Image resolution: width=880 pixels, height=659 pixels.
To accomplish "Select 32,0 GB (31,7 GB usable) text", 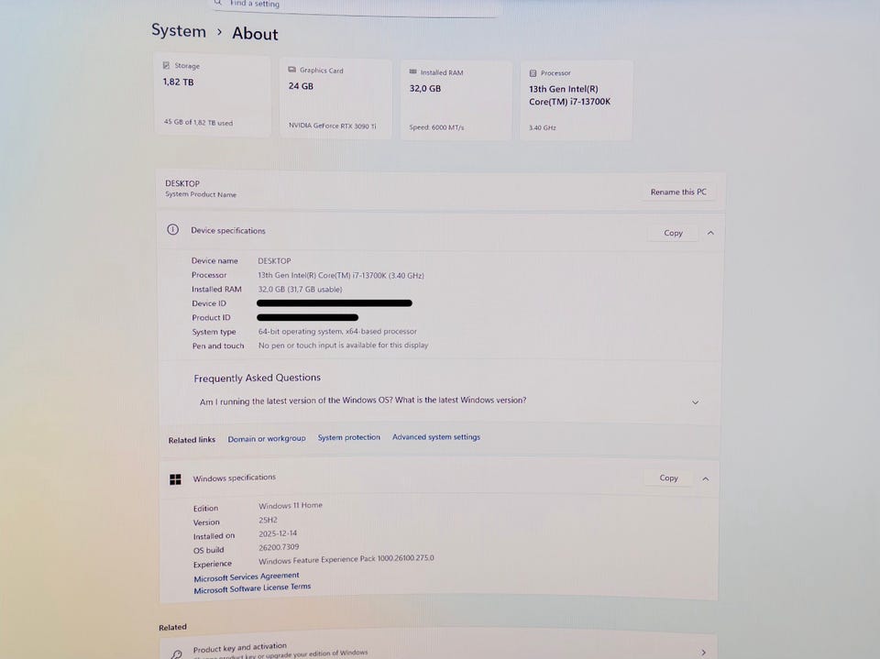I will 301,290.
